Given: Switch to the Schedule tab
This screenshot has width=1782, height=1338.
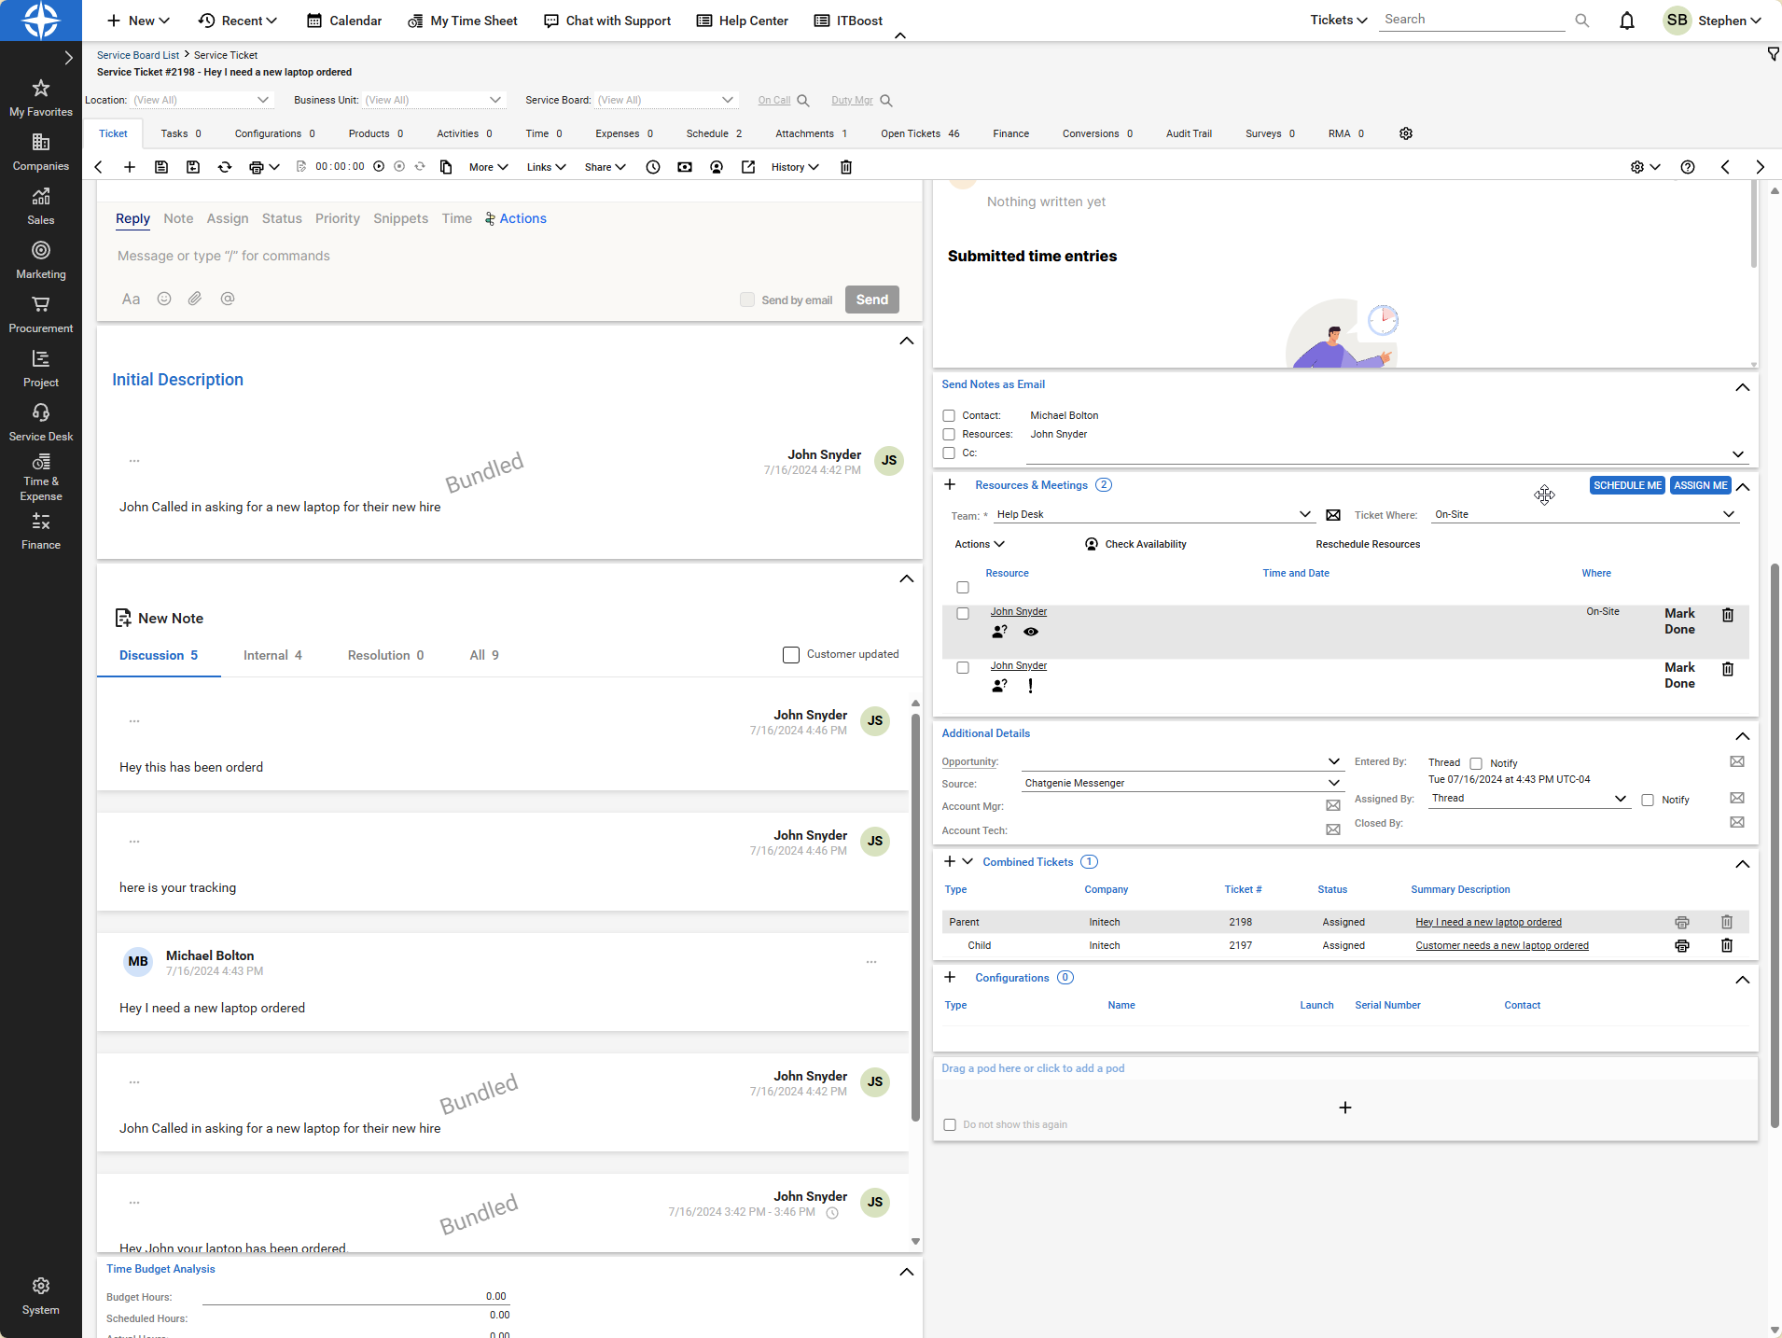Looking at the screenshot, I should coord(714,133).
